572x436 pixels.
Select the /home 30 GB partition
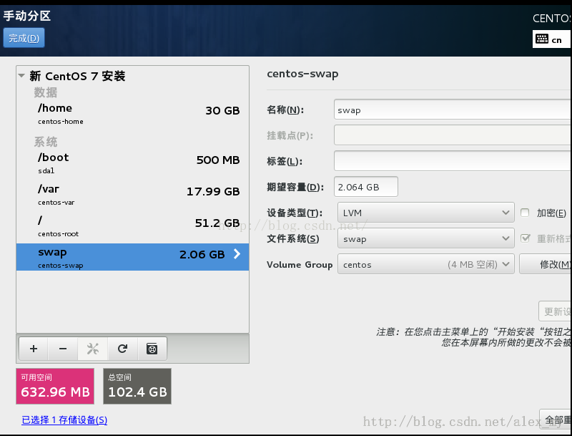coord(133,114)
